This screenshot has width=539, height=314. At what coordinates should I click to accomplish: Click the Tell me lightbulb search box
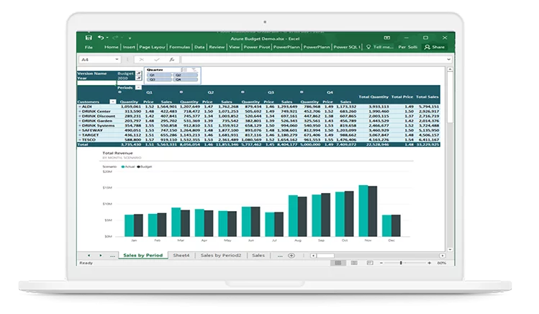click(x=380, y=47)
